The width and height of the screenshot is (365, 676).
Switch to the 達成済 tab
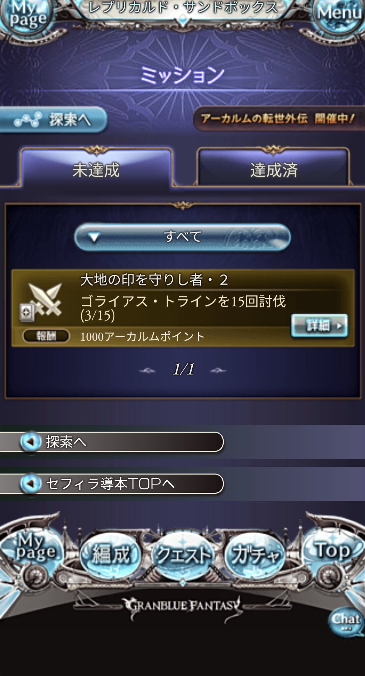pos(274,168)
